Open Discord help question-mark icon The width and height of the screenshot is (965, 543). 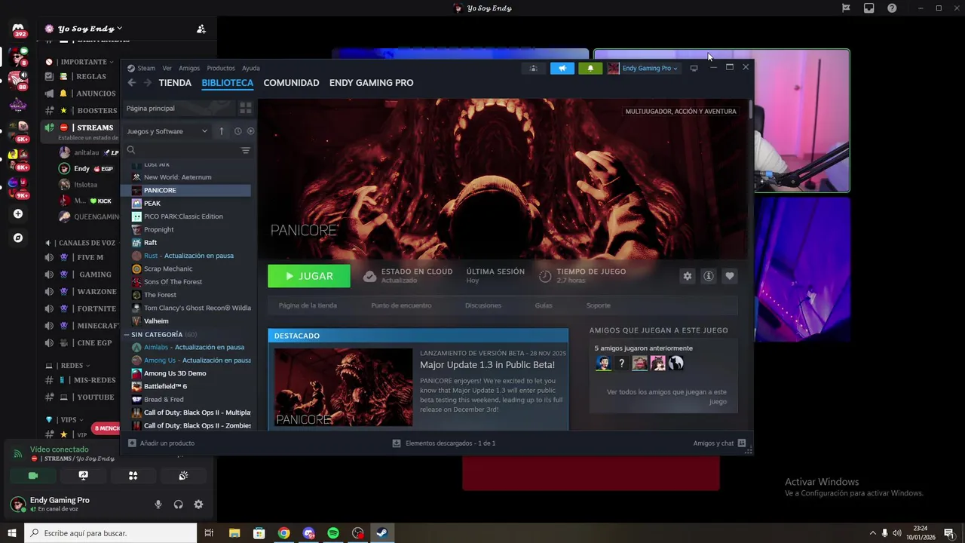pyautogui.click(x=892, y=8)
